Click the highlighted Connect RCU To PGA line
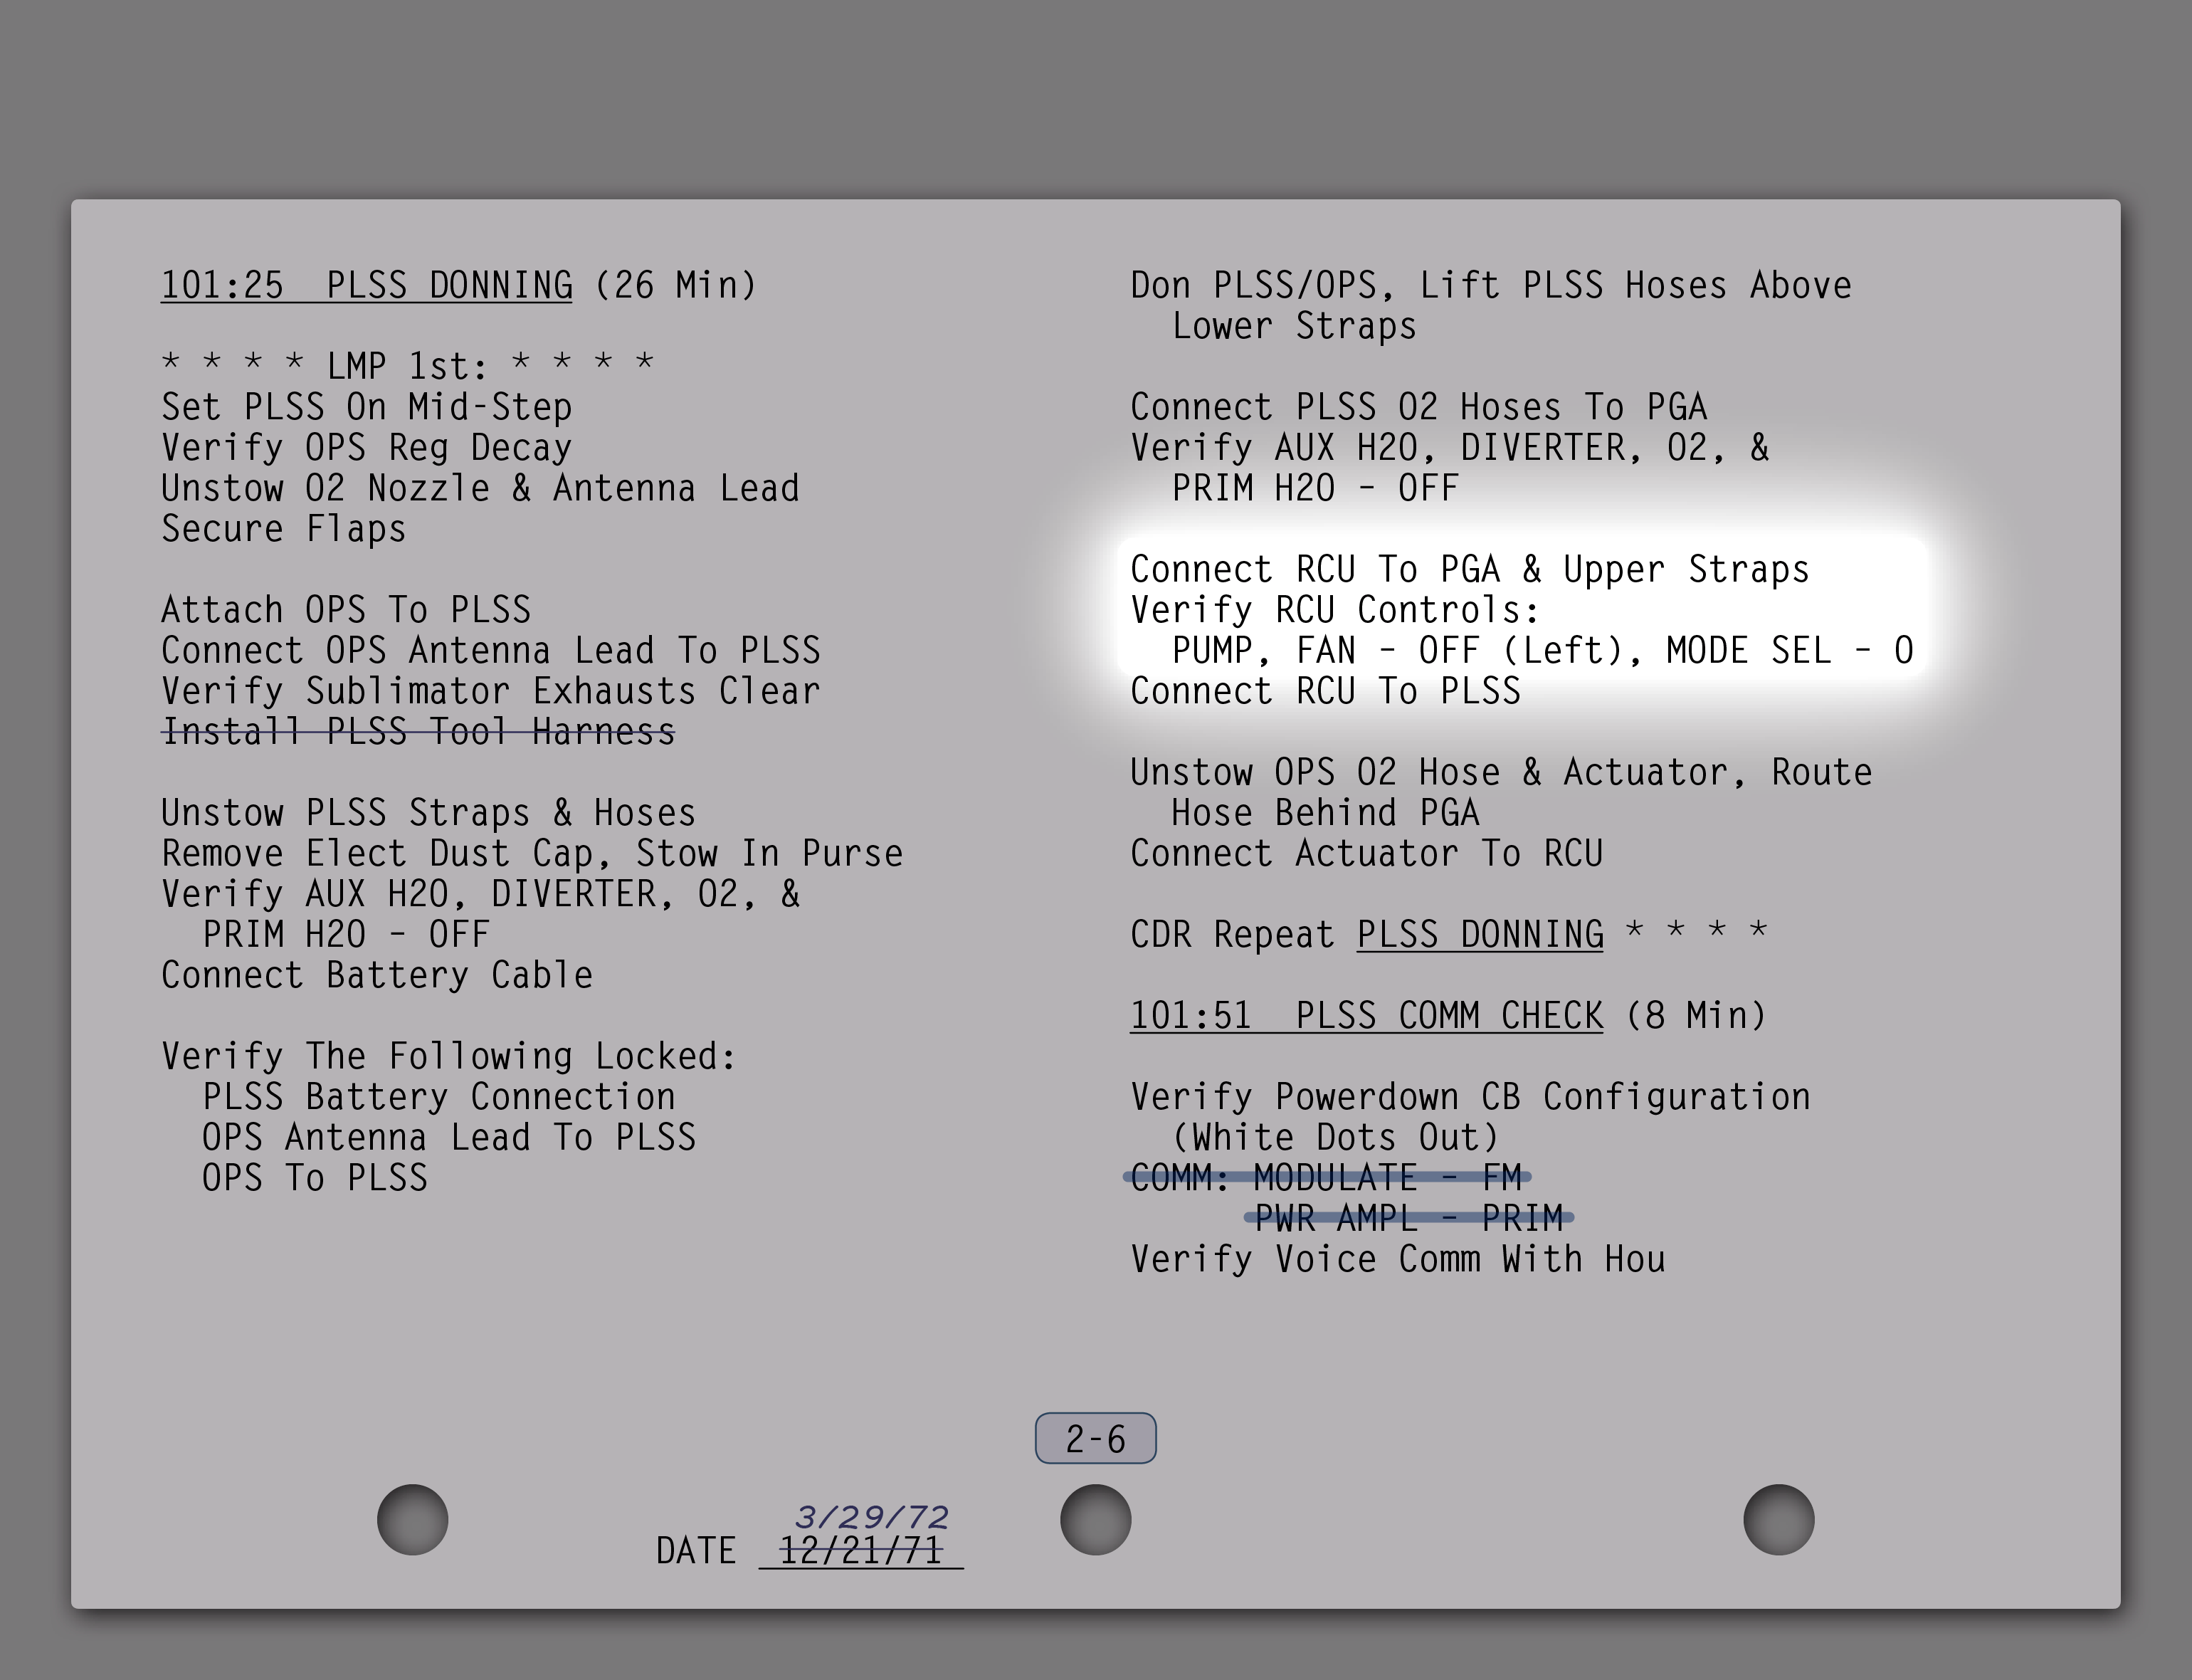 pyautogui.click(x=1470, y=569)
